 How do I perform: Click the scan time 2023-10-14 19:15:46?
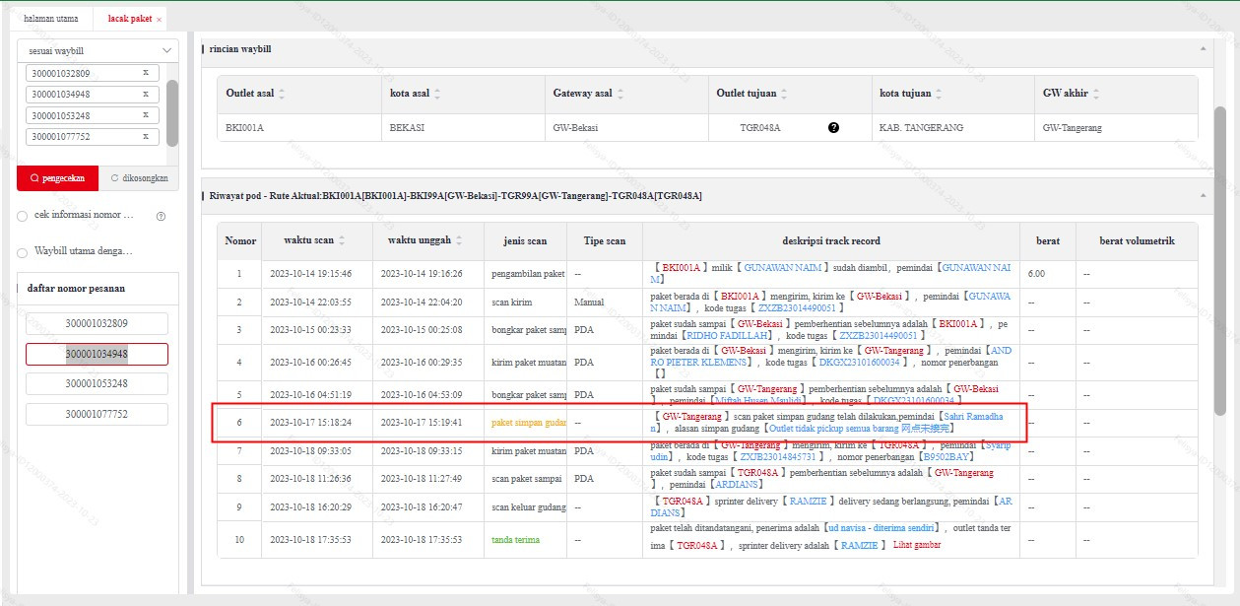click(311, 274)
